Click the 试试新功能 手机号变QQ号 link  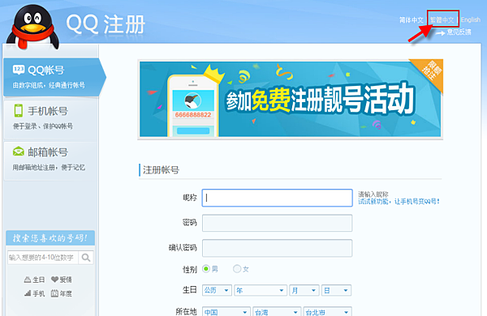click(399, 202)
